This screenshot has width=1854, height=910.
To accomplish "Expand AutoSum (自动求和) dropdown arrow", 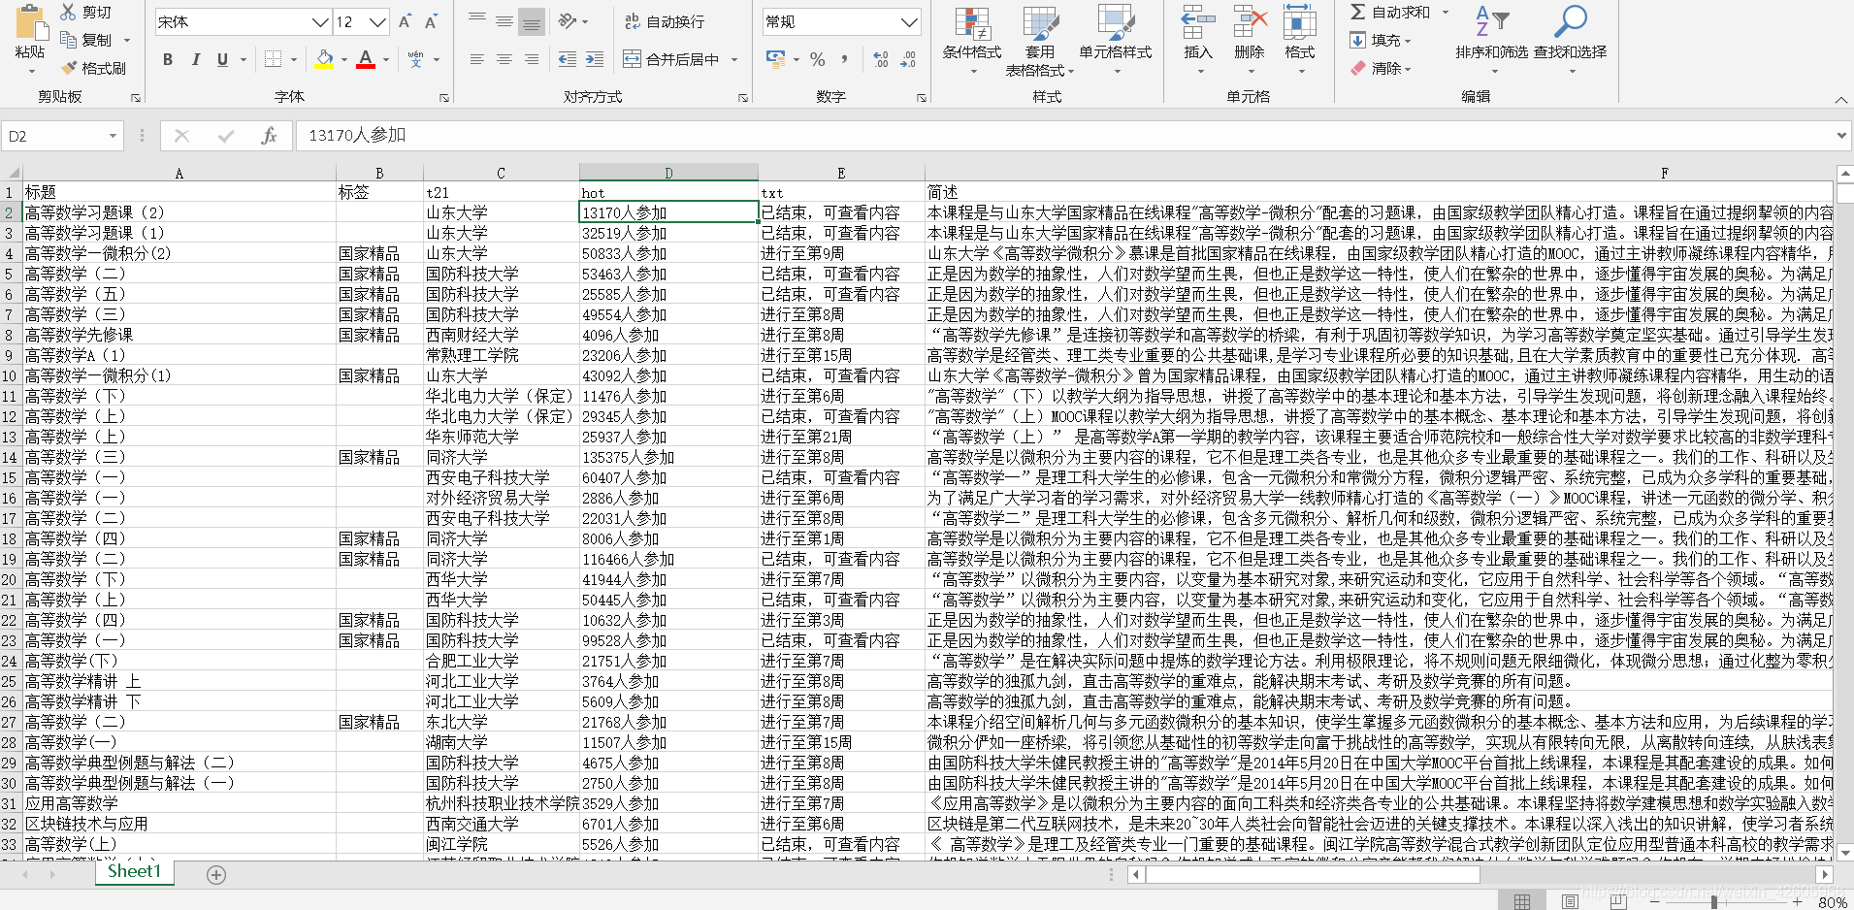I will tap(1446, 12).
